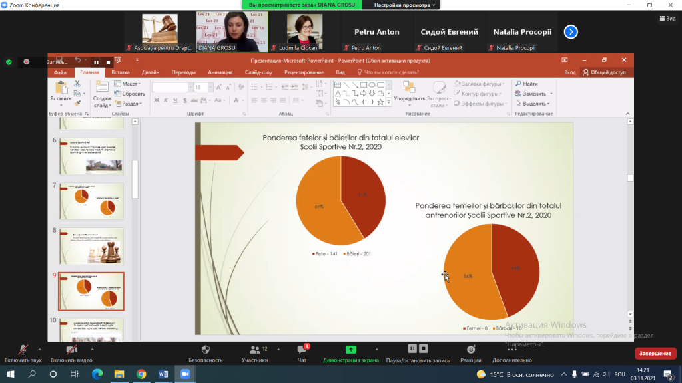
Task: Click the slide thumbnail panel scrollbar
Action: click(x=135, y=179)
